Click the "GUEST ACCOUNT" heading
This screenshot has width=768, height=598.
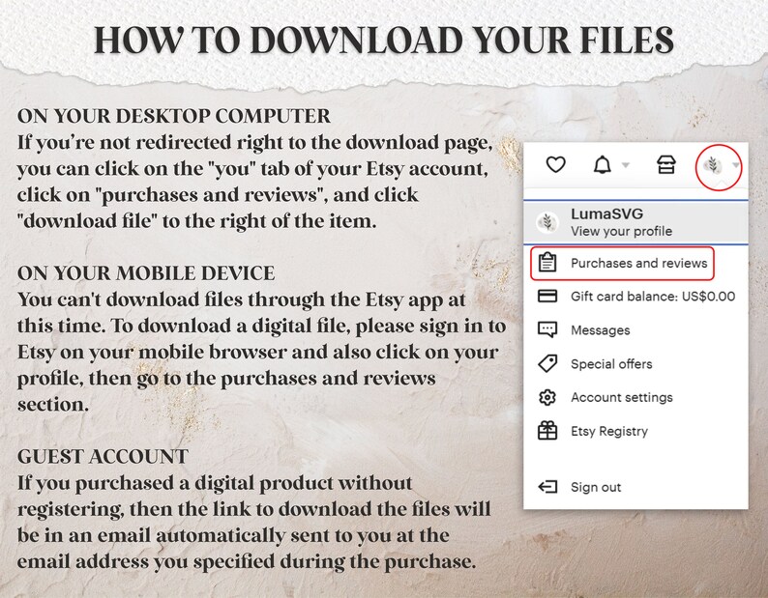tap(103, 457)
